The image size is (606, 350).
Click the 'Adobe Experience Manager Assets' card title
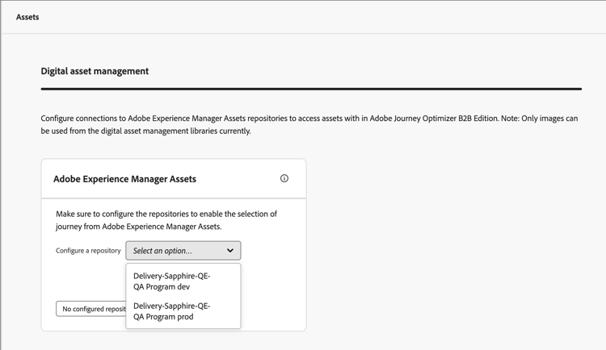[124, 179]
